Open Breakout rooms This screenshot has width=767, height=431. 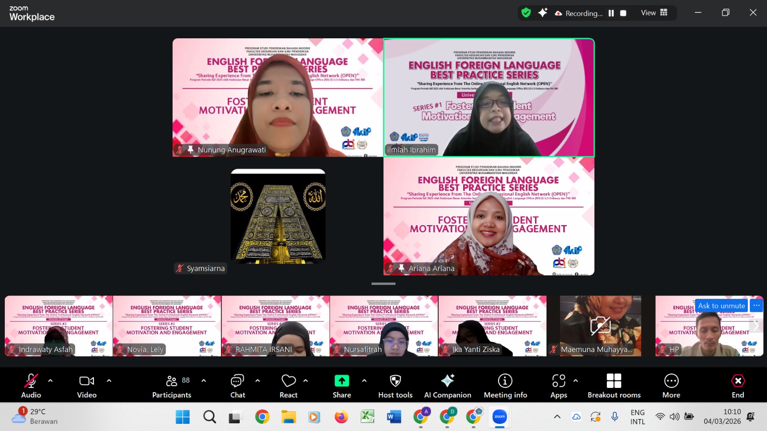point(614,386)
